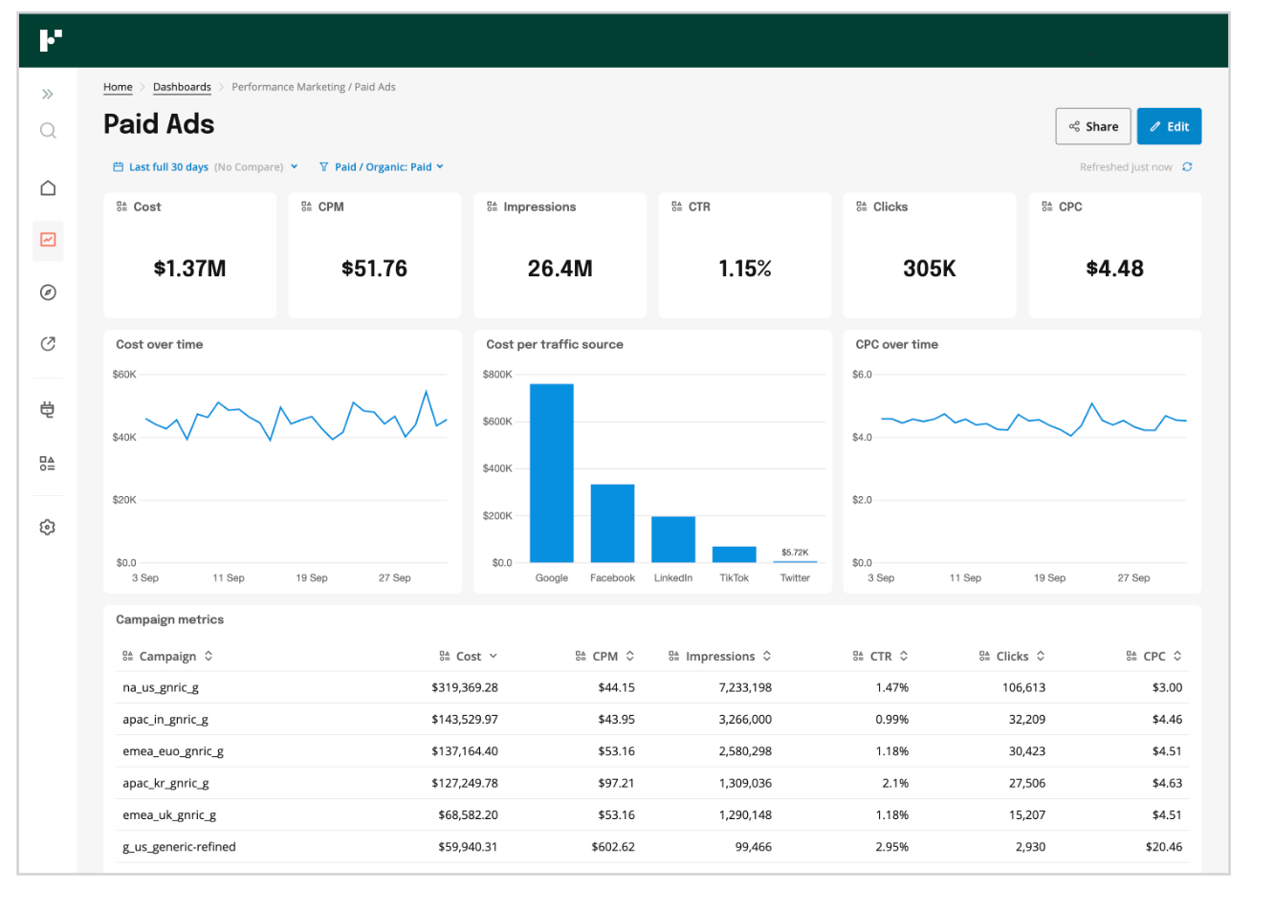
Task: Click the $4.48 CPC value
Action: tap(1115, 269)
